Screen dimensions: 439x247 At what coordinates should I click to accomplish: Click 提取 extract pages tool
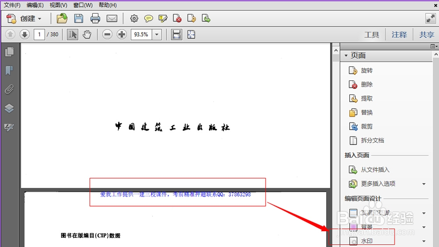[x=360, y=98]
